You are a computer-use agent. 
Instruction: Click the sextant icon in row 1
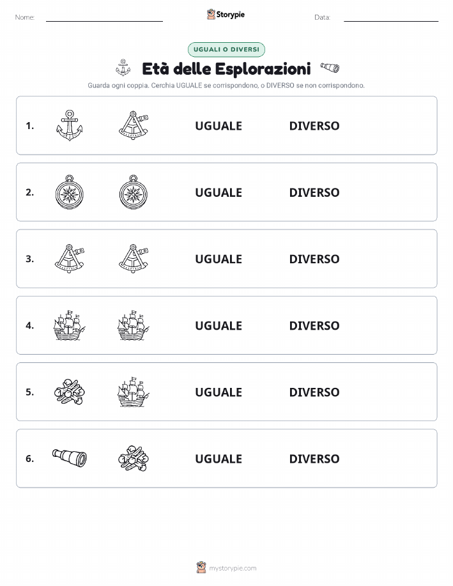click(134, 125)
